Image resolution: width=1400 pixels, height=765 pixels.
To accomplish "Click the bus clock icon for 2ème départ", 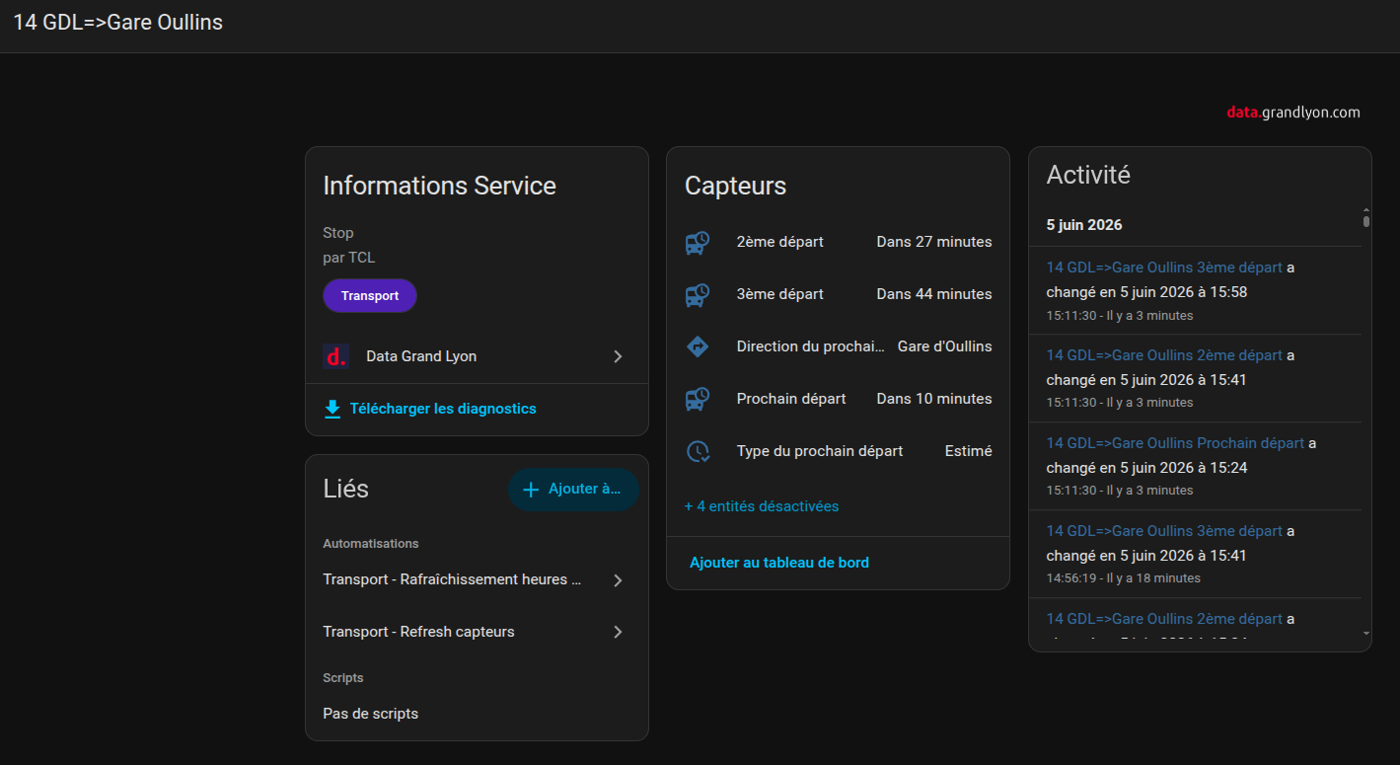I will point(698,242).
